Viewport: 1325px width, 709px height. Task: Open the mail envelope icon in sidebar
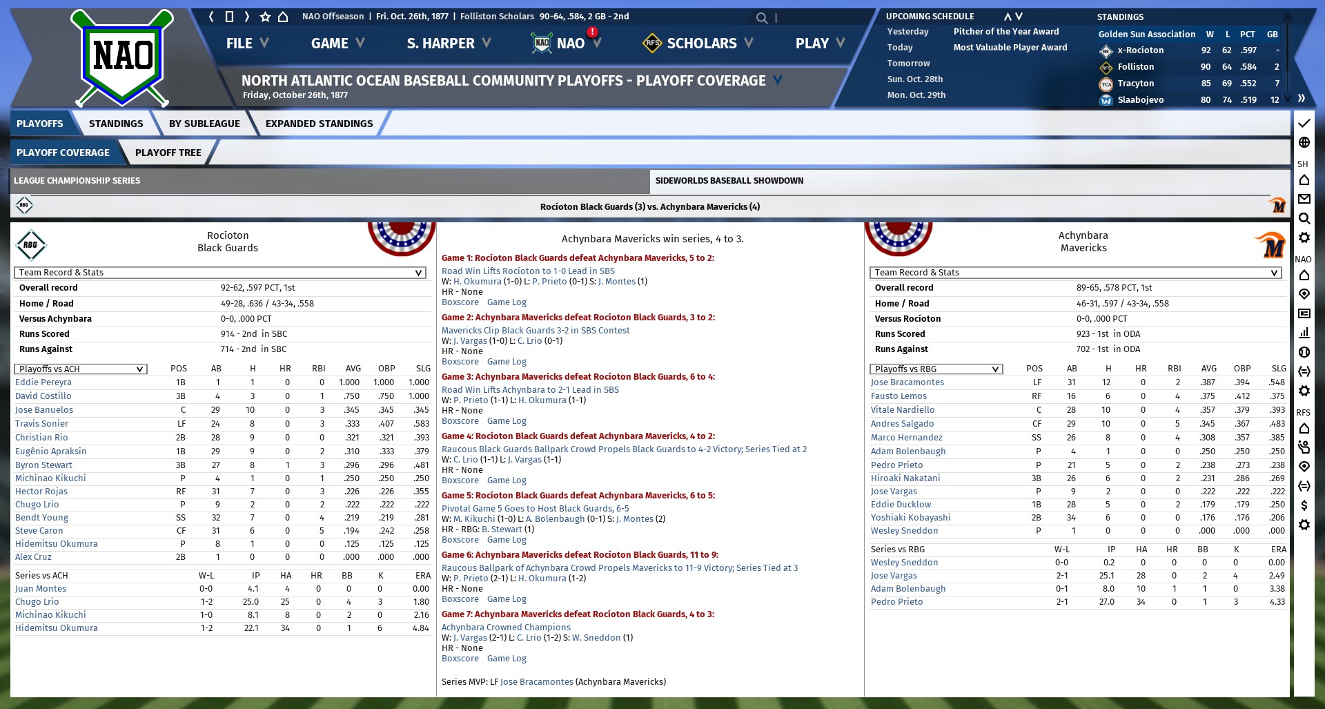(1304, 200)
